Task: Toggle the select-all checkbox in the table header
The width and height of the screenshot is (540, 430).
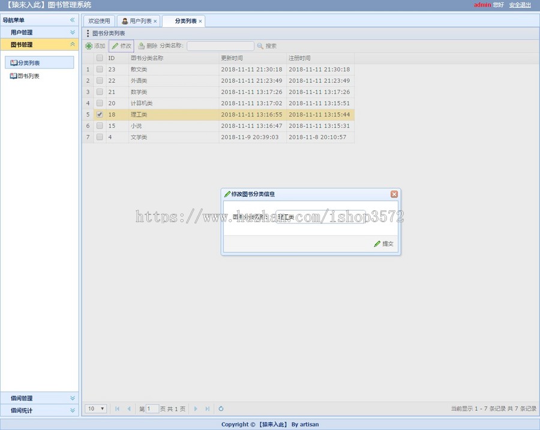Action: click(x=100, y=58)
